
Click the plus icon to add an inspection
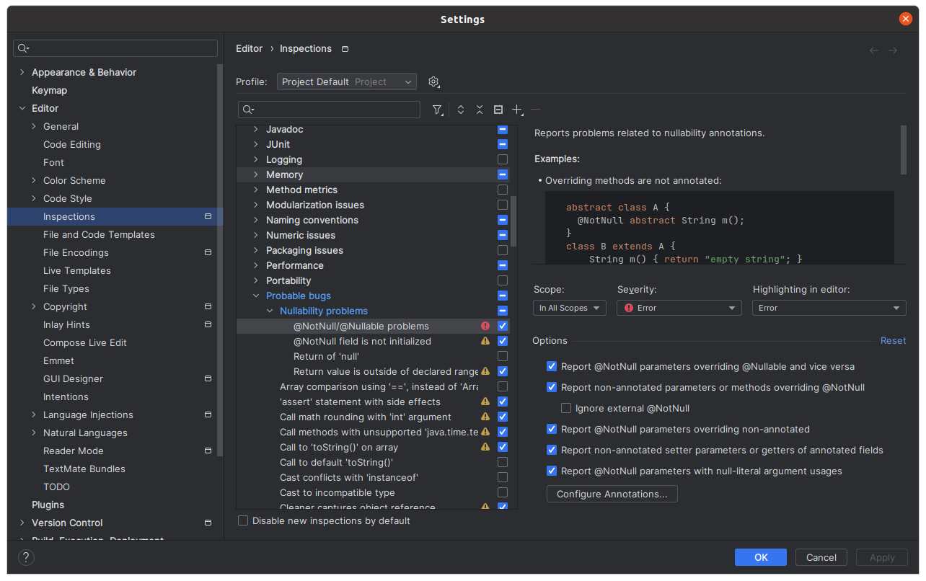(516, 110)
